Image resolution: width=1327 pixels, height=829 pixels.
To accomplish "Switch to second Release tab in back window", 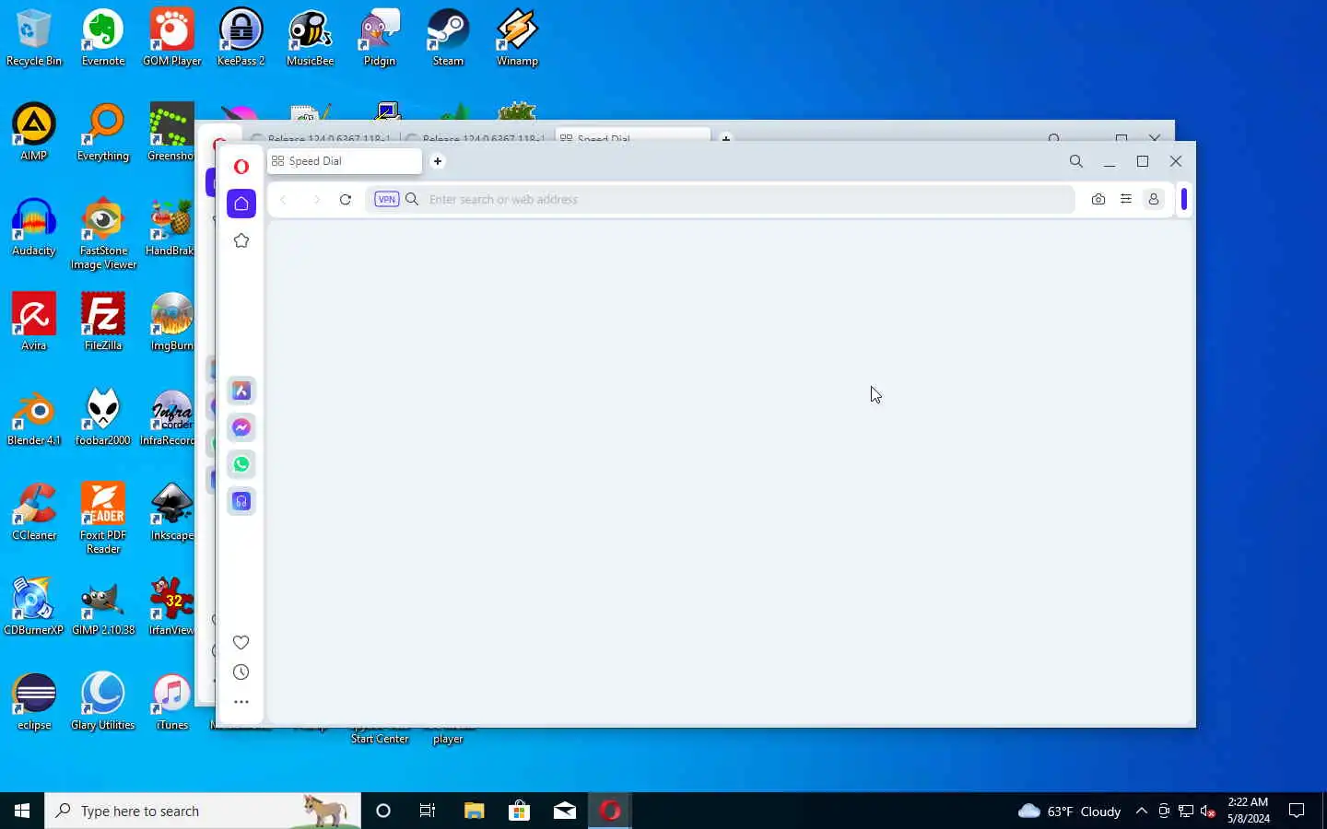I will coord(476,137).
